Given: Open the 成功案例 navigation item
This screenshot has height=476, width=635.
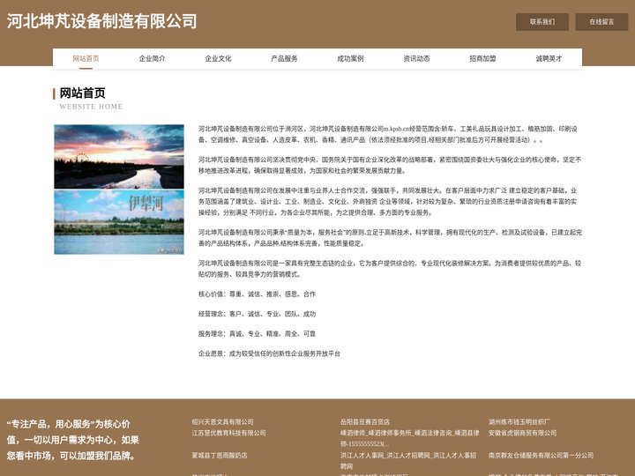Looking at the screenshot, I should pyautogui.click(x=350, y=59).
